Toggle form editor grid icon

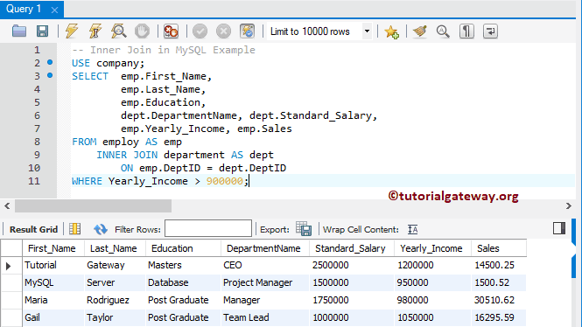coord(74,229)
